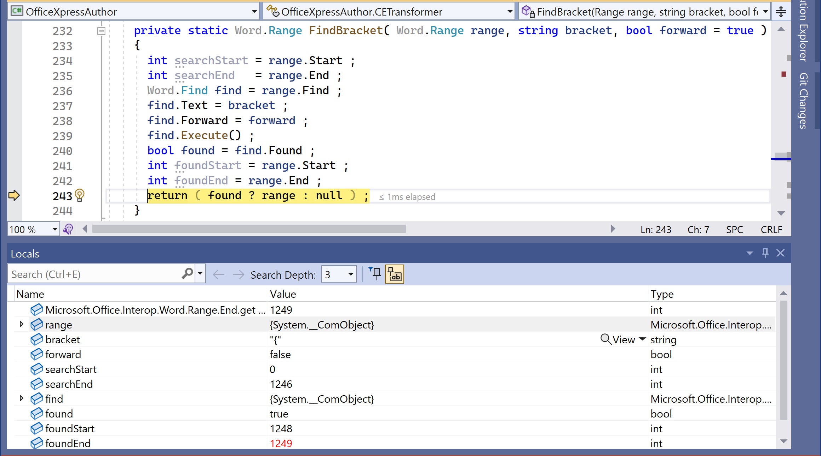Click the ≤ 1ms elapsed perf tip
The image size is (821, 456).
coord(407,197)
